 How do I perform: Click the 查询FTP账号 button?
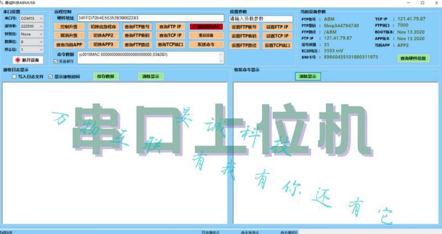point(137,27)
